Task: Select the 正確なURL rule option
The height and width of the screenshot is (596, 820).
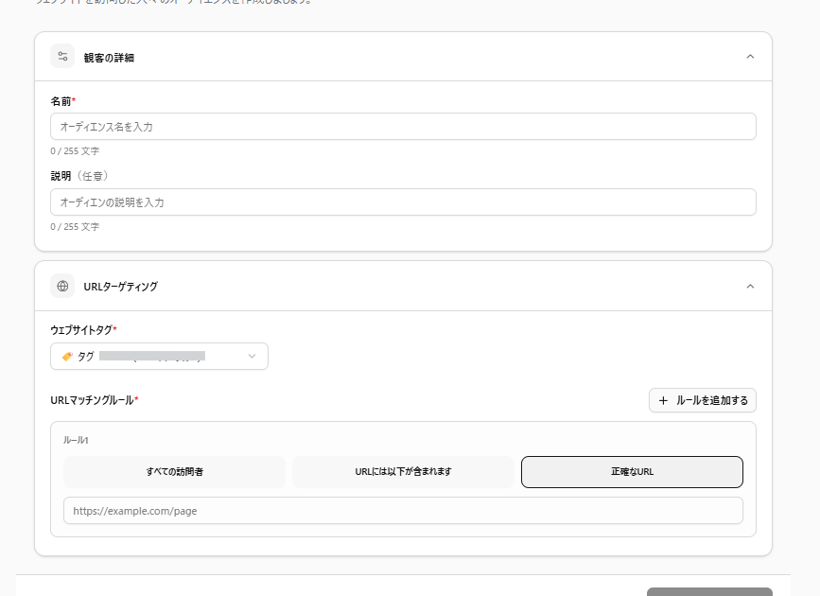Action: click(x=632, y=471)
